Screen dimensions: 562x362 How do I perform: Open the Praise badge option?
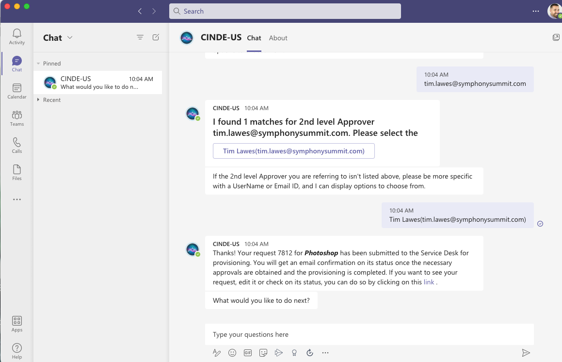pos(294,353)
